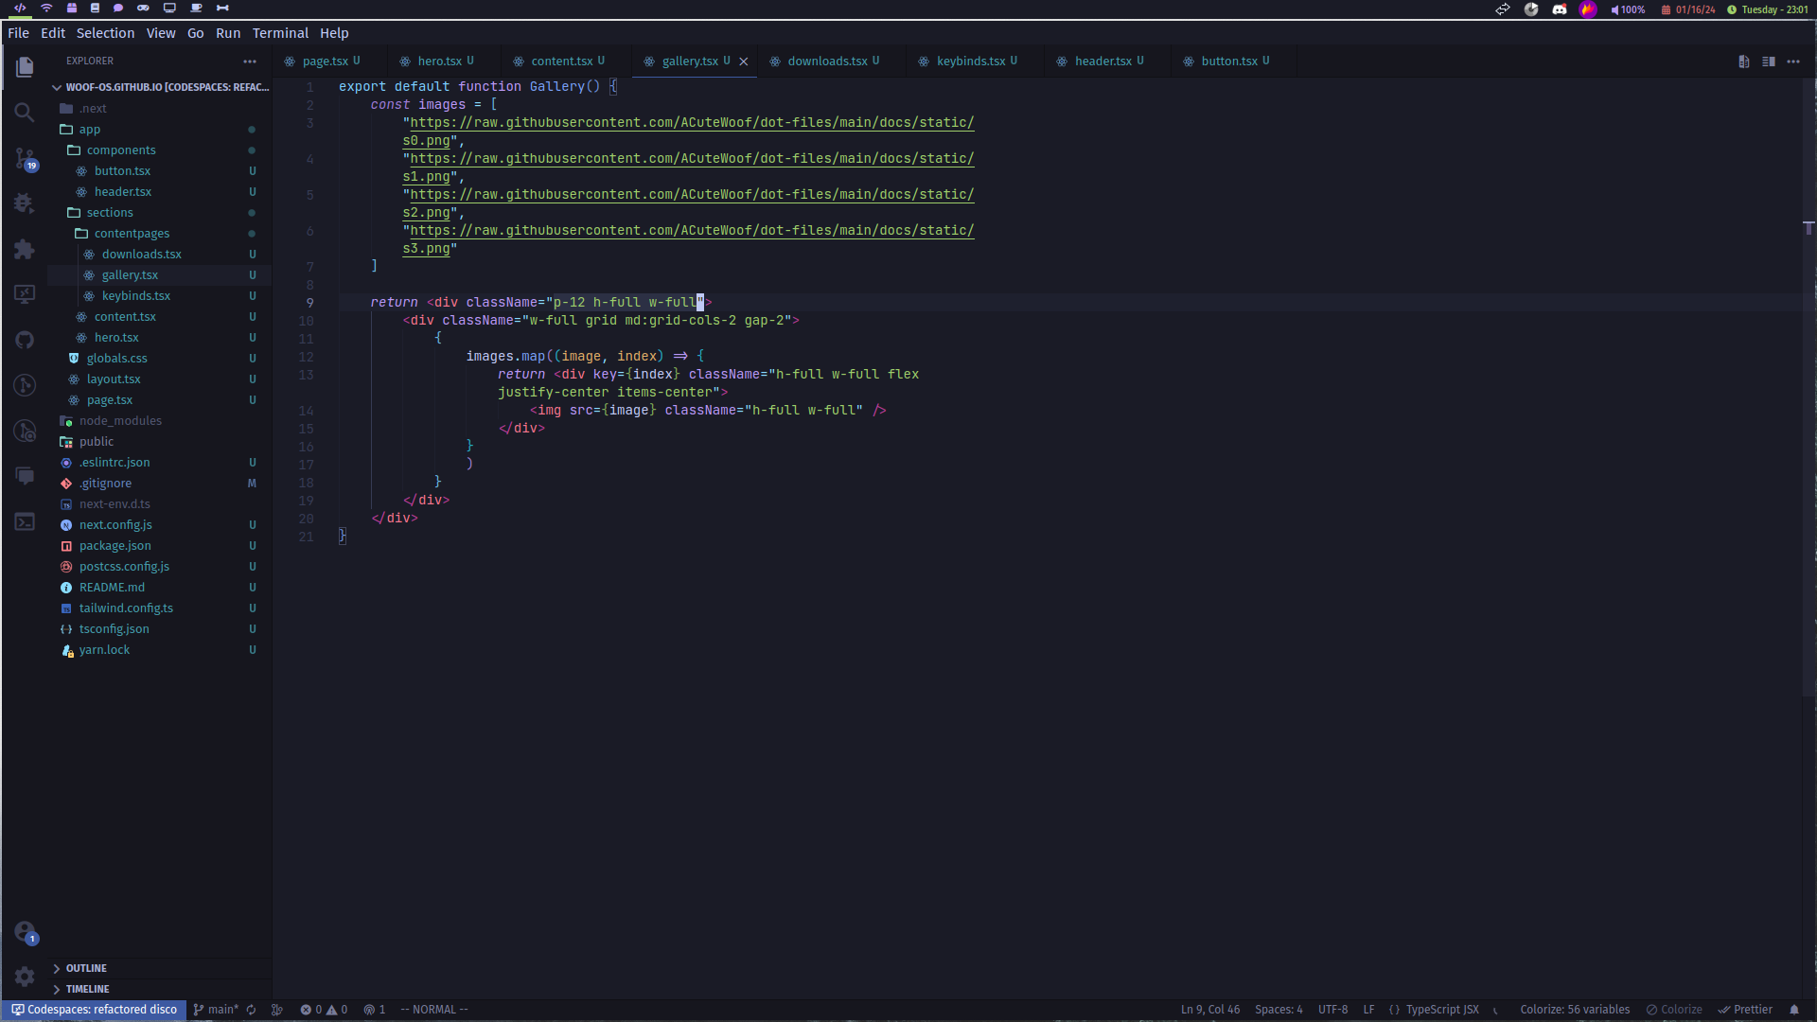
Task: Open the GitHub panel icon
Action: click(x=25, y=340)
